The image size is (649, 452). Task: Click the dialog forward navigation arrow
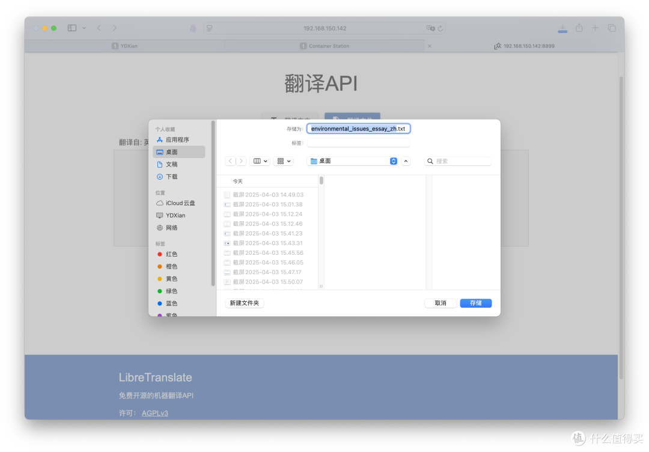(242, 161)
